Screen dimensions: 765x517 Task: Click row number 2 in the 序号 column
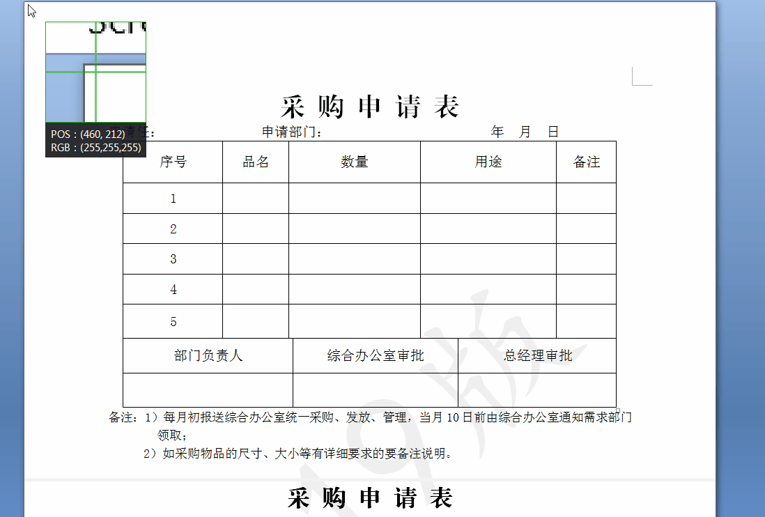pyautogui.click(x=173, y=229)
